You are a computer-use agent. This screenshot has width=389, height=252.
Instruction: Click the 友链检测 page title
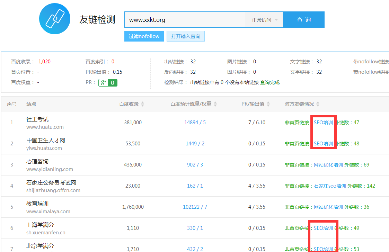point(97,20)
